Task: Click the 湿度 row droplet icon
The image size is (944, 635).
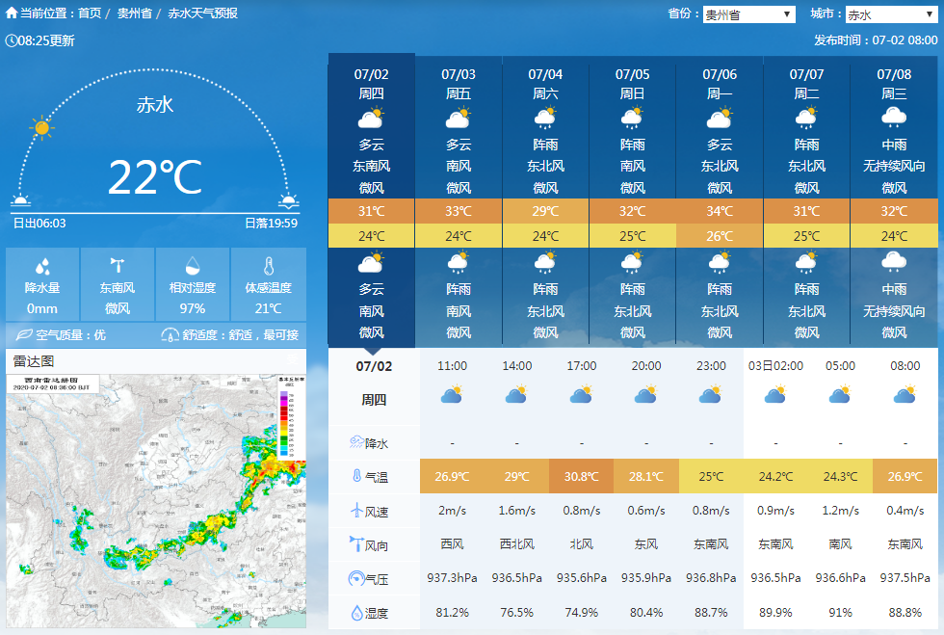Action: point(356,613)
